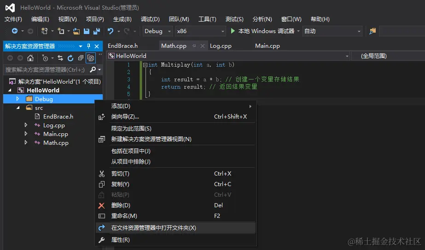Click the Solution Explorer search input field
Viewport: 425px width, 250px height.
(x=46, y=70)
